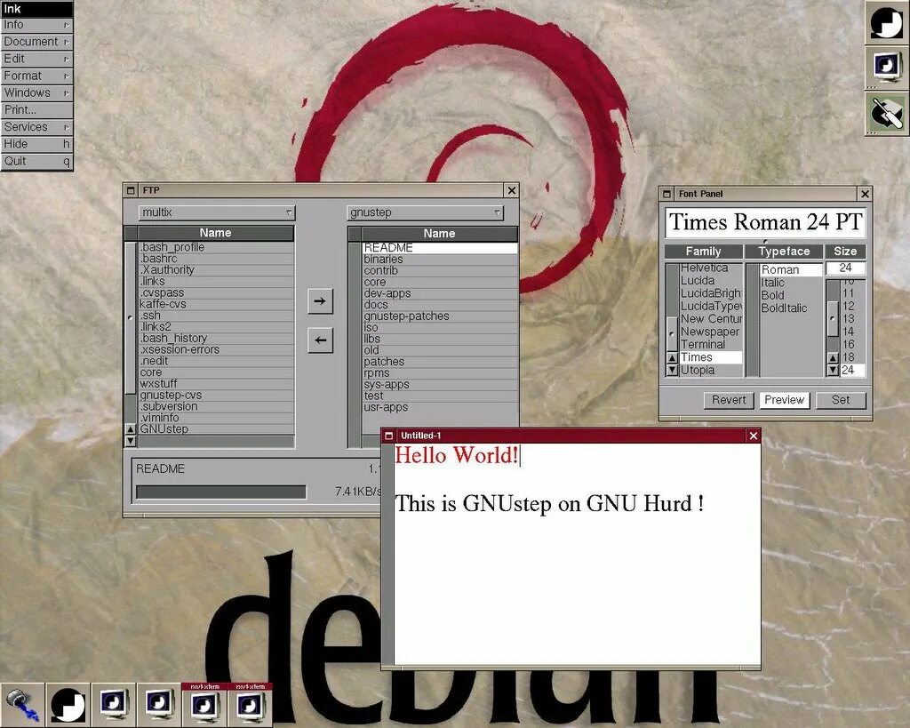Close the Untitled-1 document window

click(x=754, y=436)
